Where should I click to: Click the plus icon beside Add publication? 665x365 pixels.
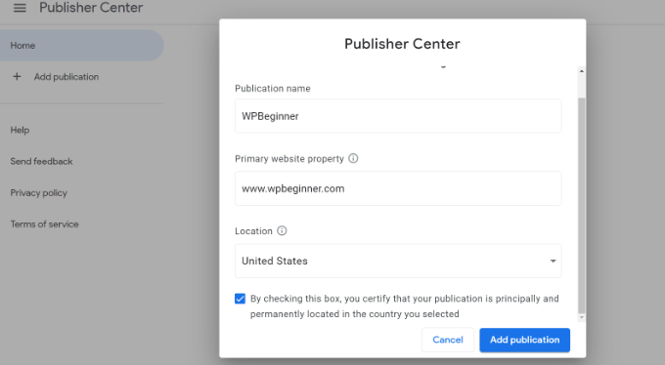click(17, 77)
